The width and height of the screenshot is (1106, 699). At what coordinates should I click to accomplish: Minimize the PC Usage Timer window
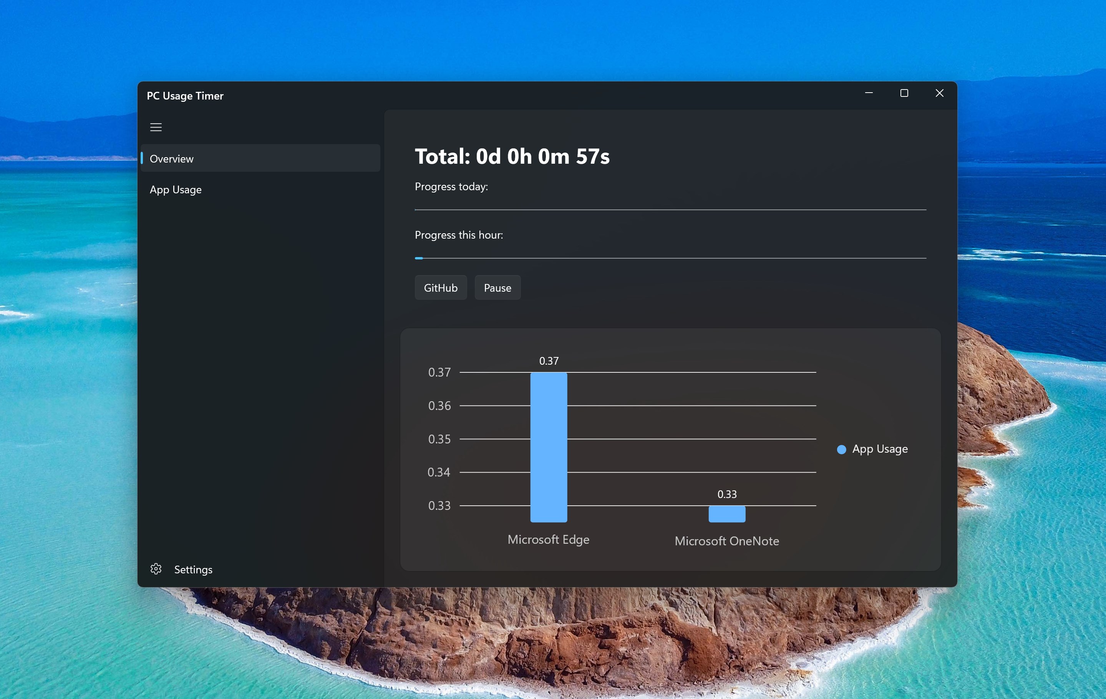pyautogui.click(x=869, y=93)
